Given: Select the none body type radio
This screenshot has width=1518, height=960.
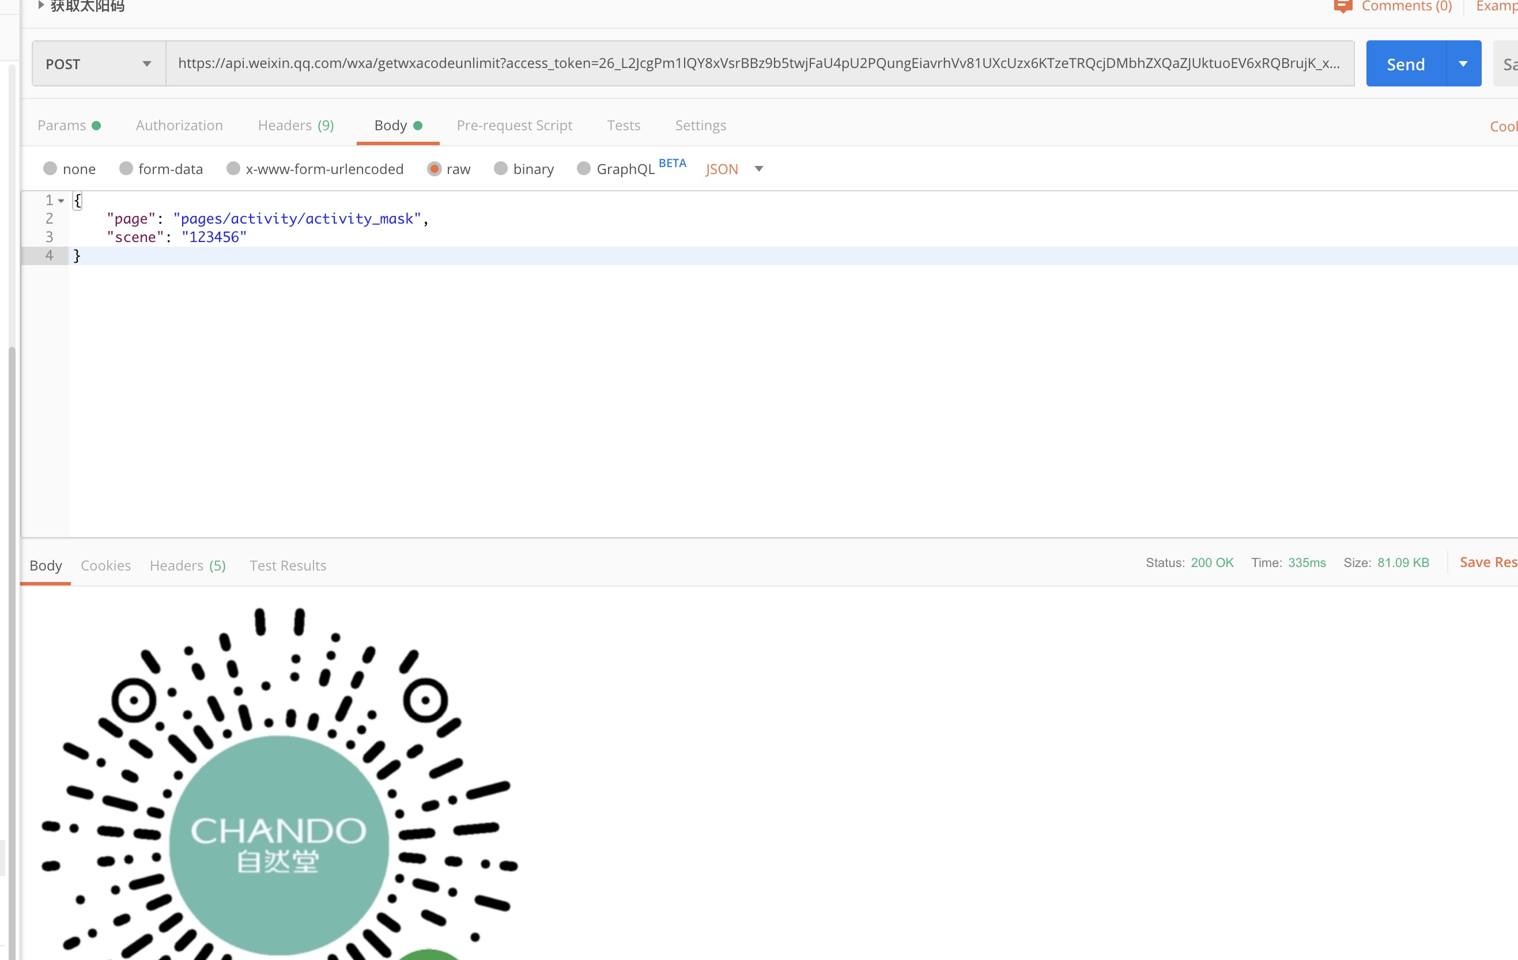Looking at the screenshot, I should coord(51,168).
